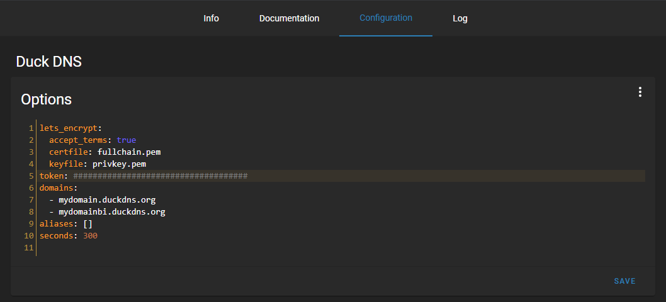Image resolution: width=666 pixels, height=302 pixels.
Task: Click the aliases key on line 9
Action: point(56,223)
